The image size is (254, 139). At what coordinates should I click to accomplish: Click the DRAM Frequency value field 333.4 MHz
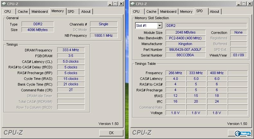click(x=71, y=50)
